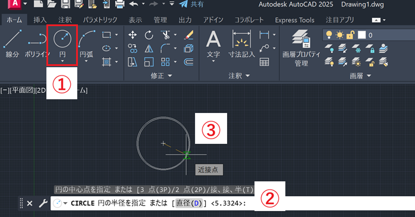Select the Fillet tool
415x217 pixels.
click(165, 48)
